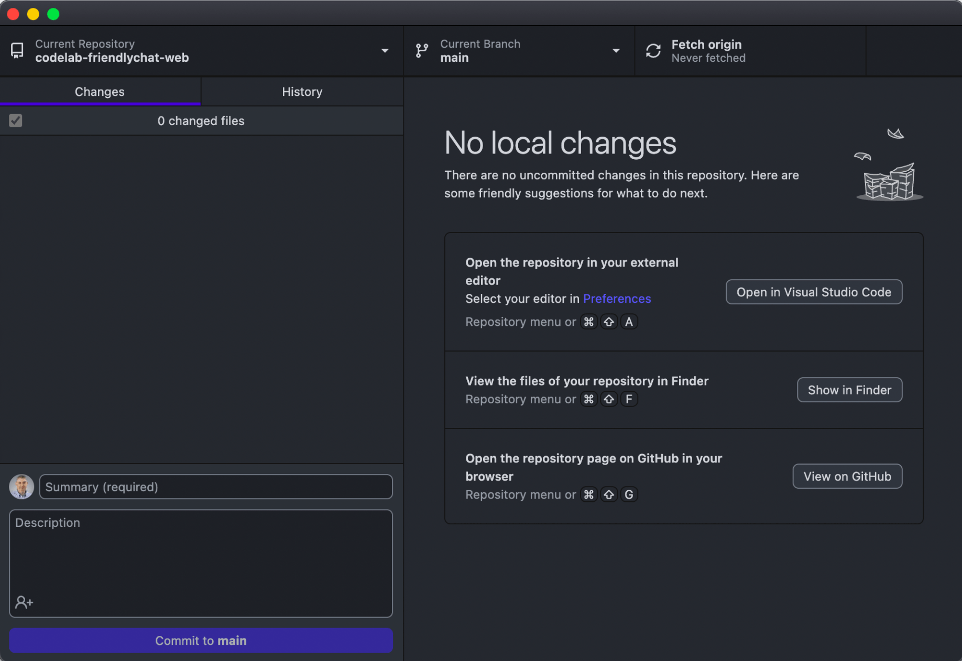This screenshot has width=962, height=661.
Task: Click the git branch icon
Action: (422, 51)
